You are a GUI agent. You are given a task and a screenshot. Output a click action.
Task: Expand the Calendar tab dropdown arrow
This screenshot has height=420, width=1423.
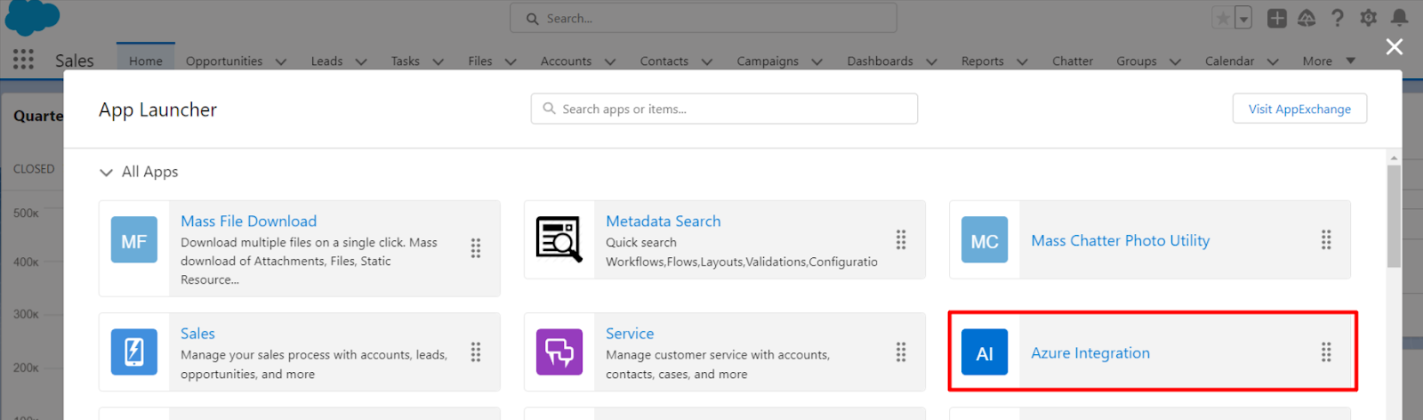[x=1273, y=61]
